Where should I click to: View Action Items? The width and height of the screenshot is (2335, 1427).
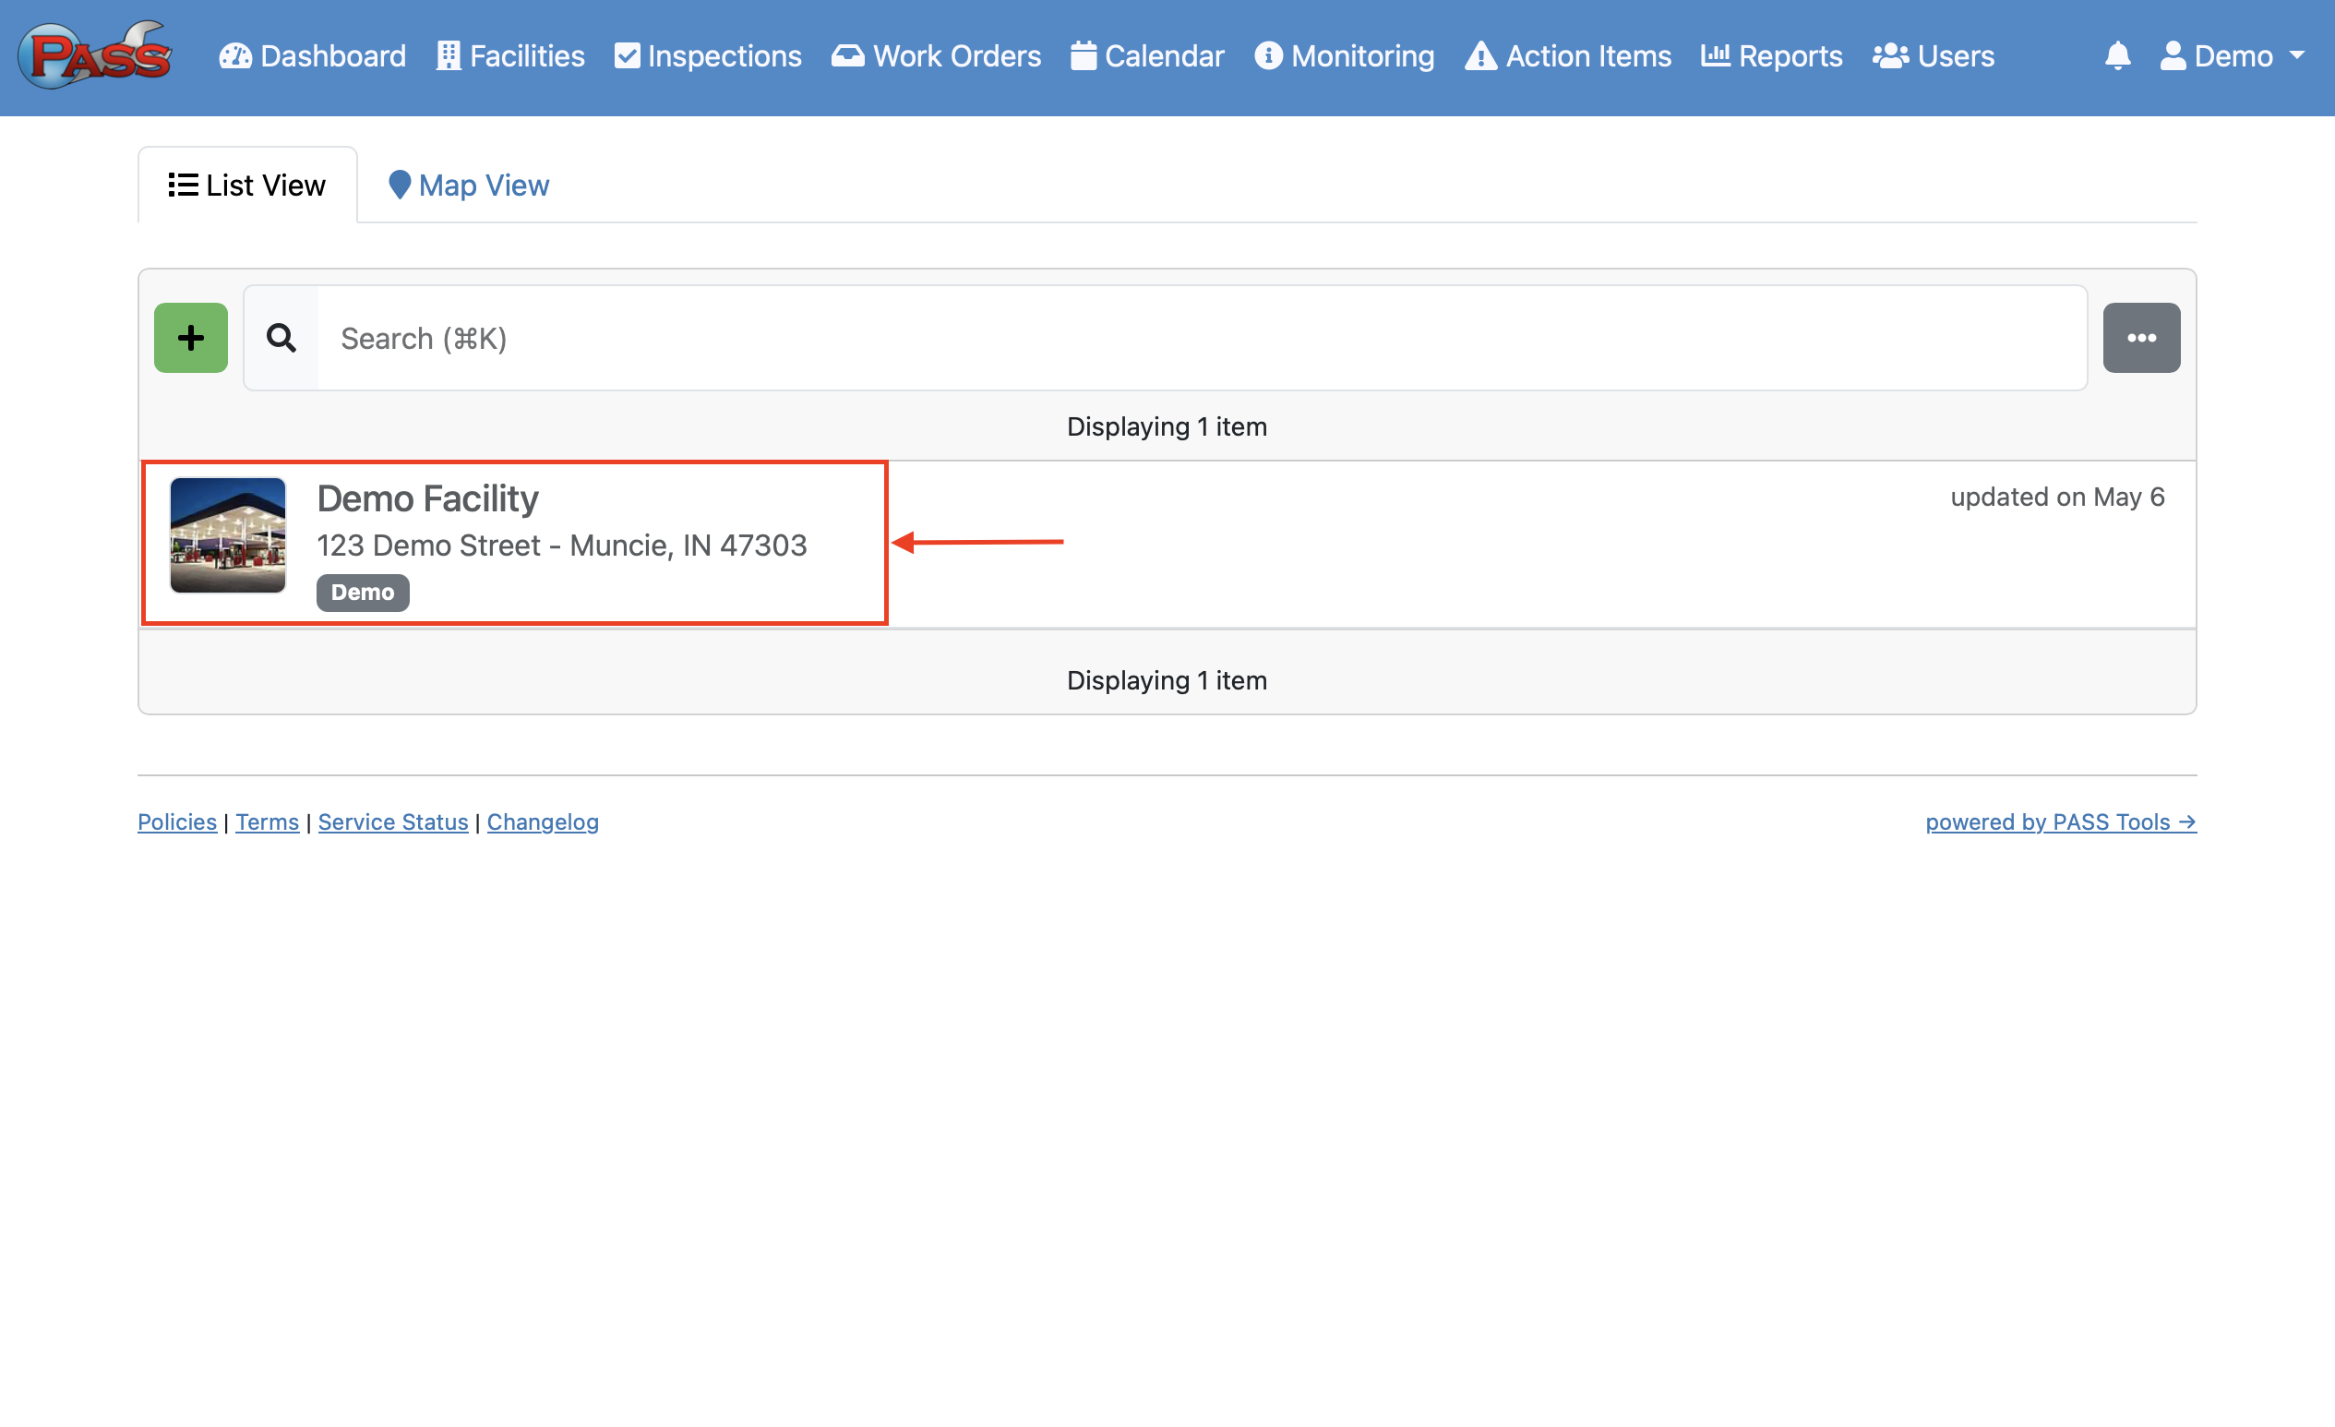click(x=1567, y=56)
